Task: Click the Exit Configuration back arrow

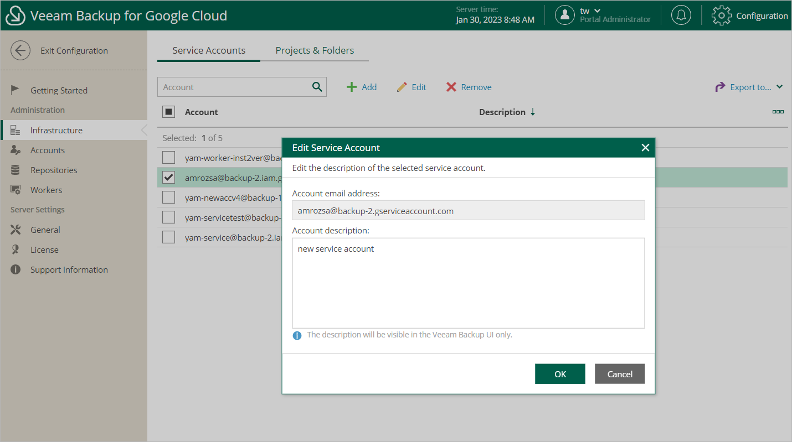Action: [x=20, y=50]
